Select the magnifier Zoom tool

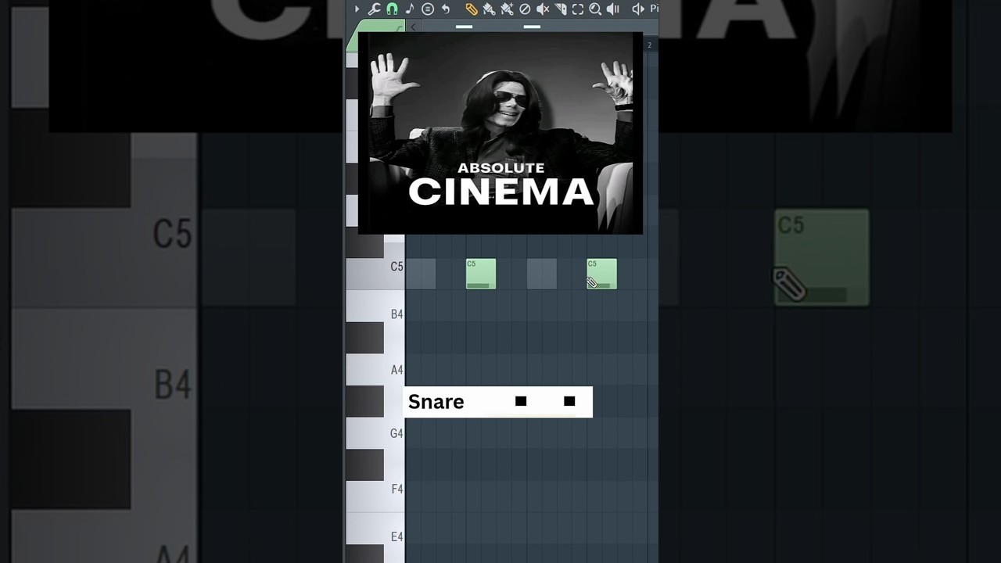click(x=595, y=9)
